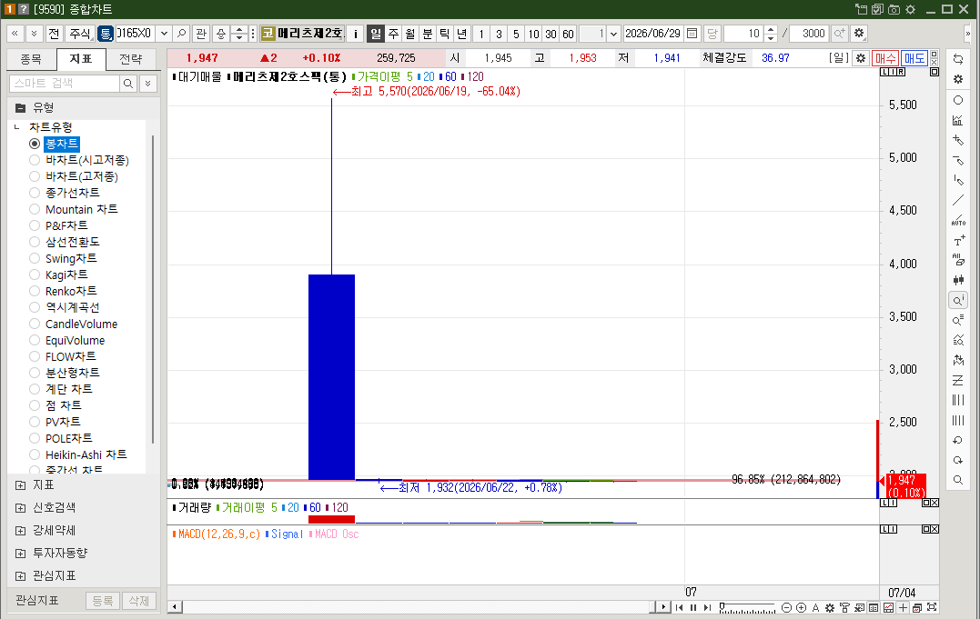Select the 60 minute interval button
Image resolution: width=980 pixels, height=619 pixels.
568,33
